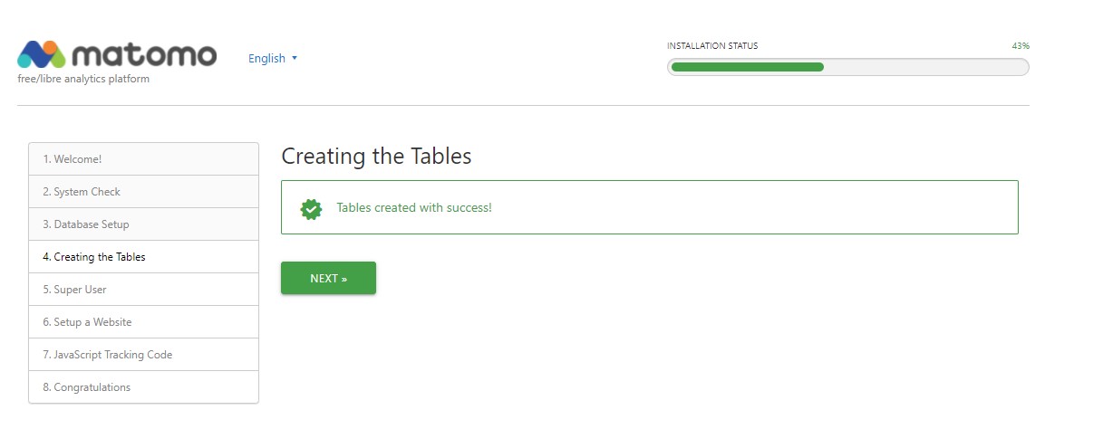Click the Tables created with success message
1103x448 pixels.
(414, 208)
